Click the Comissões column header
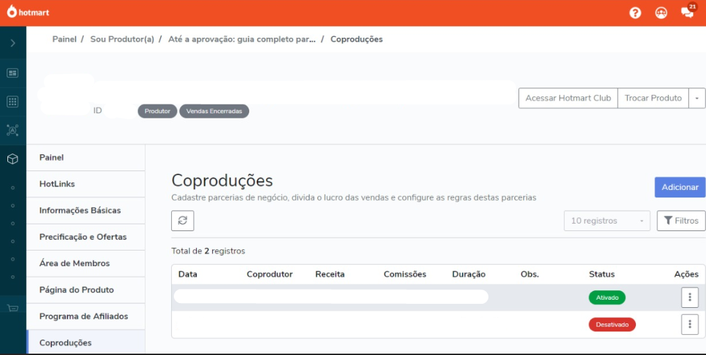The width and height of the screenshot is (706, 355). pyautogui.click(x=405, y=274)
